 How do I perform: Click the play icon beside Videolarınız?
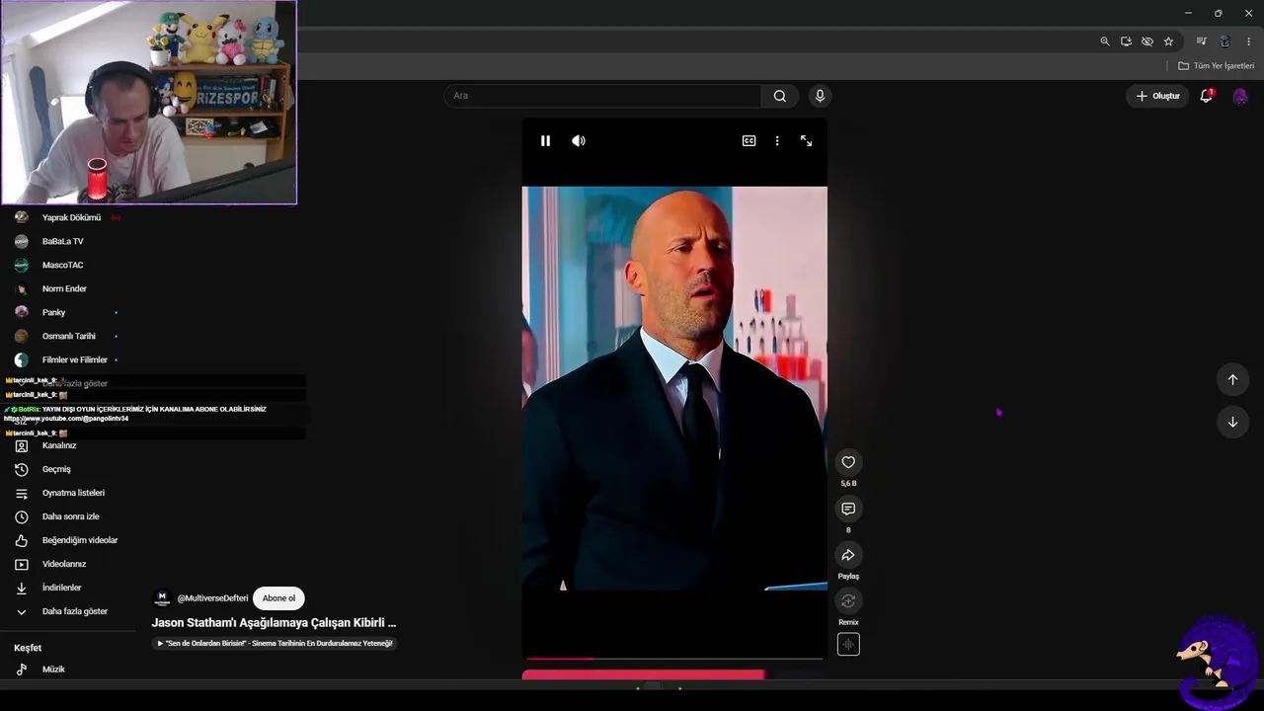point(22,564)
